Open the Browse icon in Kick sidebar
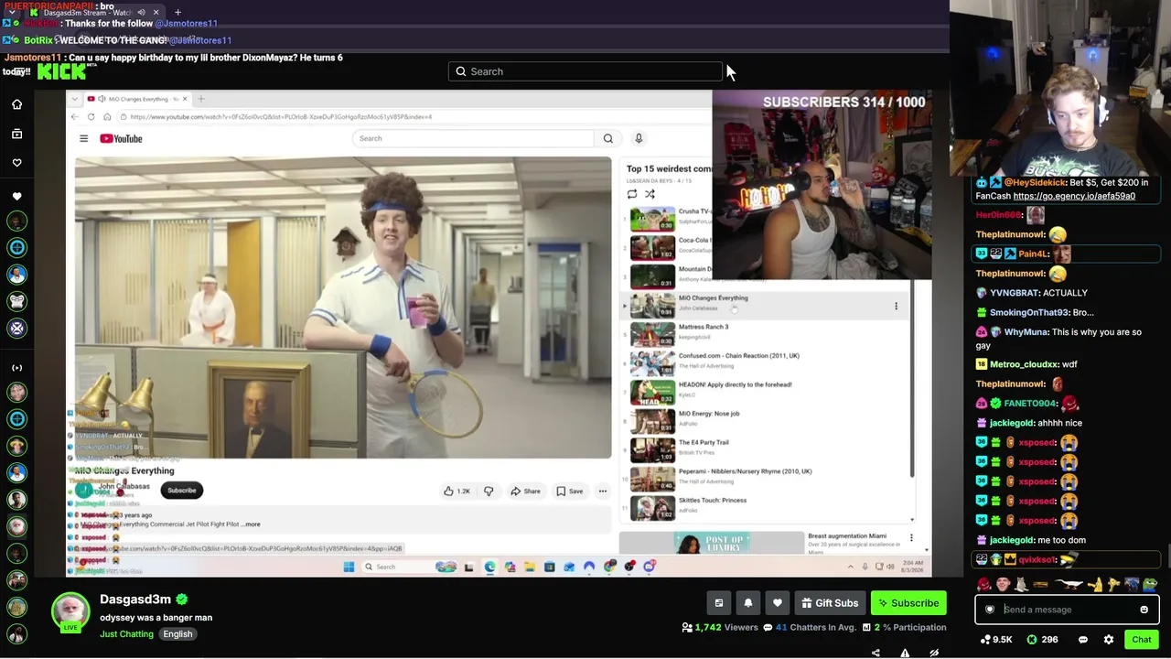1171x659 pixels. coord(16,134)
